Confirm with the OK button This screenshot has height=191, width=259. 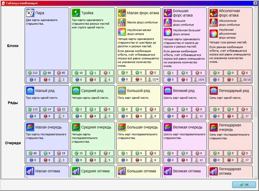(x=244, y=185)
